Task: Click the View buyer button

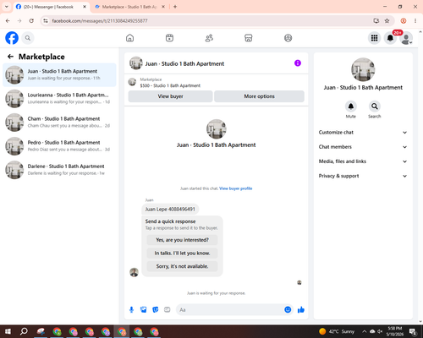Action: pyautogui.click(x=170, y=96)
